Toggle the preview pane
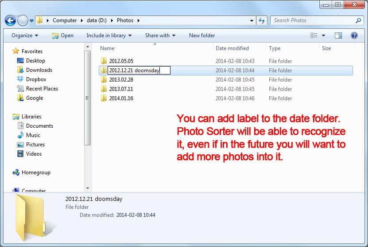The height and width of the screenshot is (247, 368). point(338,35)
